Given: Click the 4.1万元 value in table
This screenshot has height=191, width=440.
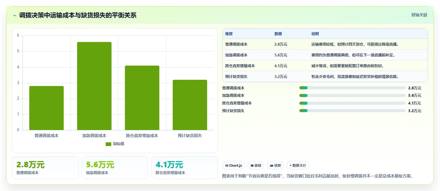Looking at the screenshot, I should click(x=281, y=66).
